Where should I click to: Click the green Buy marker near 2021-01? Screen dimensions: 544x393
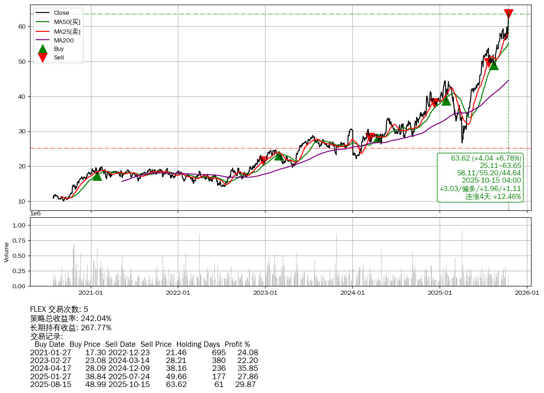coord(97,176)
